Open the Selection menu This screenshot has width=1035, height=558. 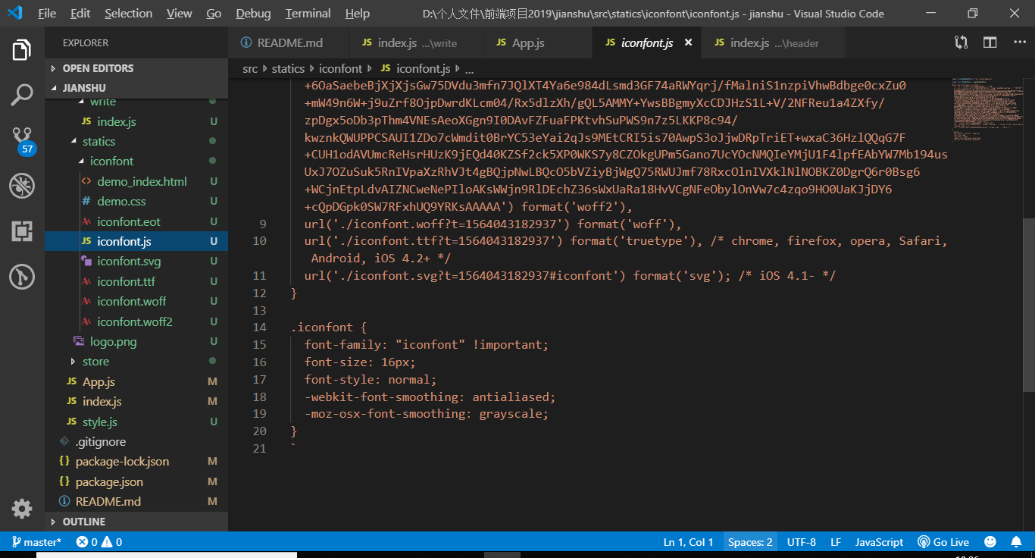tap(129, 14)
